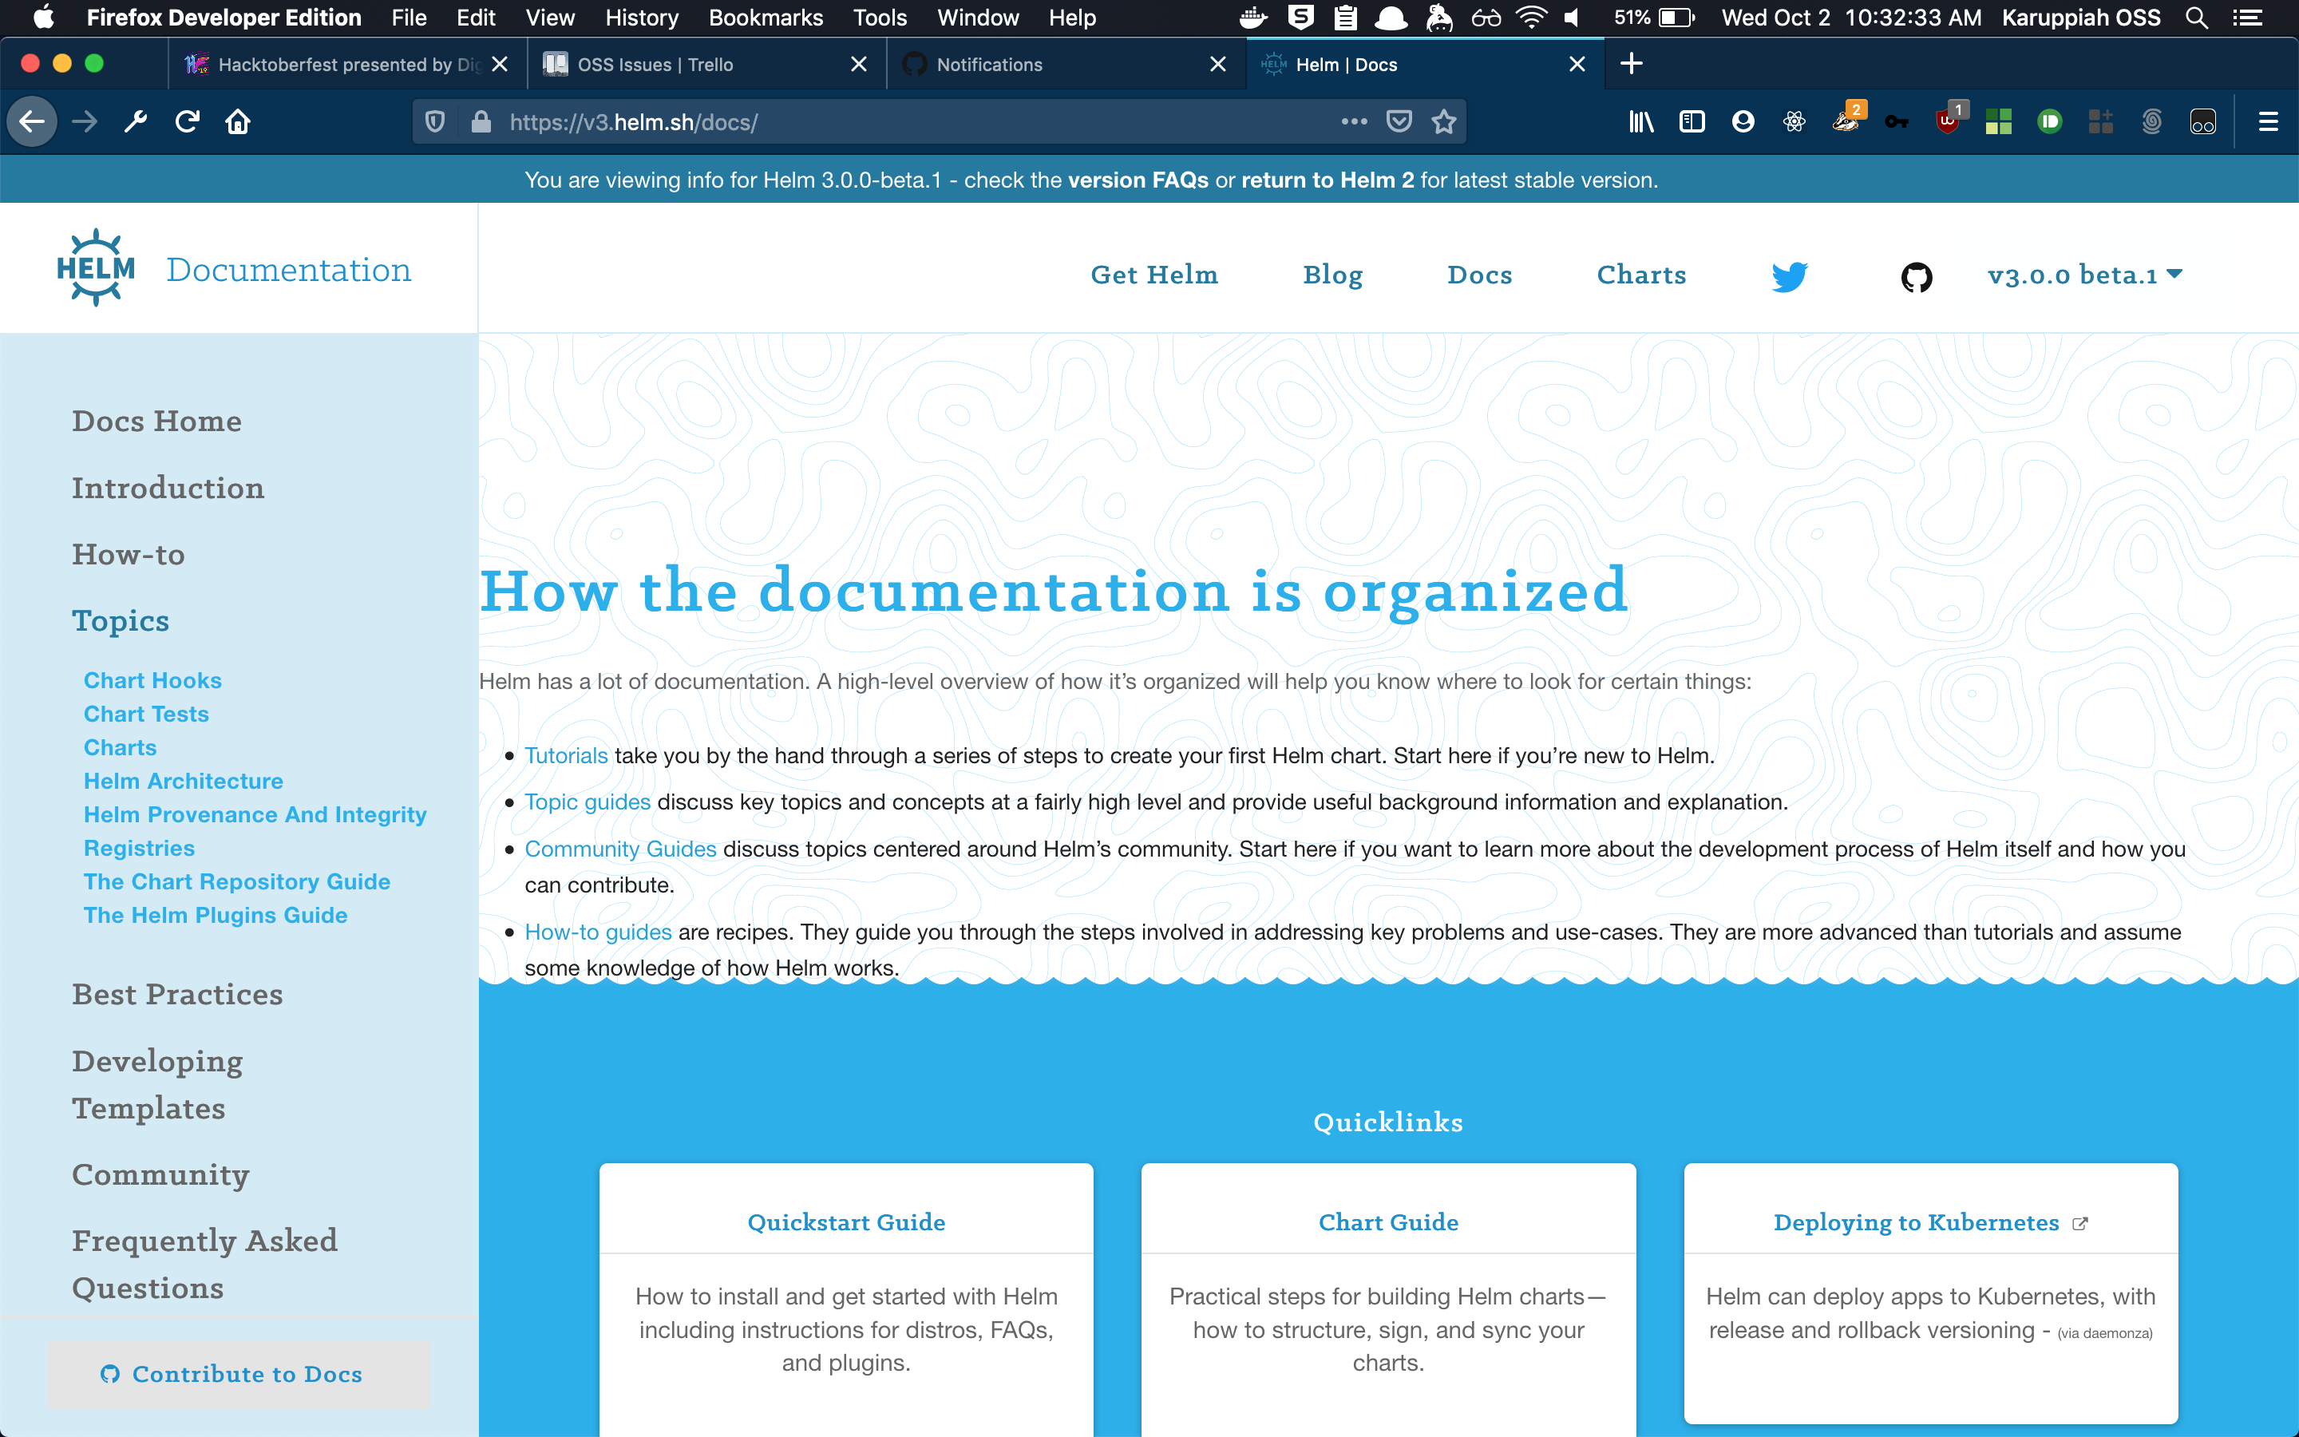Click the Helm logo wheel icon
Image resolution: width=2299 pixels, height=1437 pixels.
pos(96,268)
